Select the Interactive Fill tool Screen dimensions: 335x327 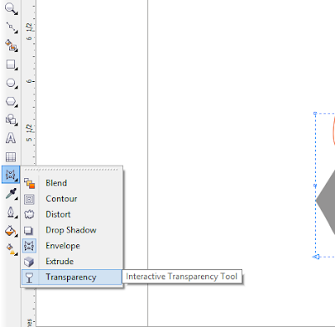[11, 249]
